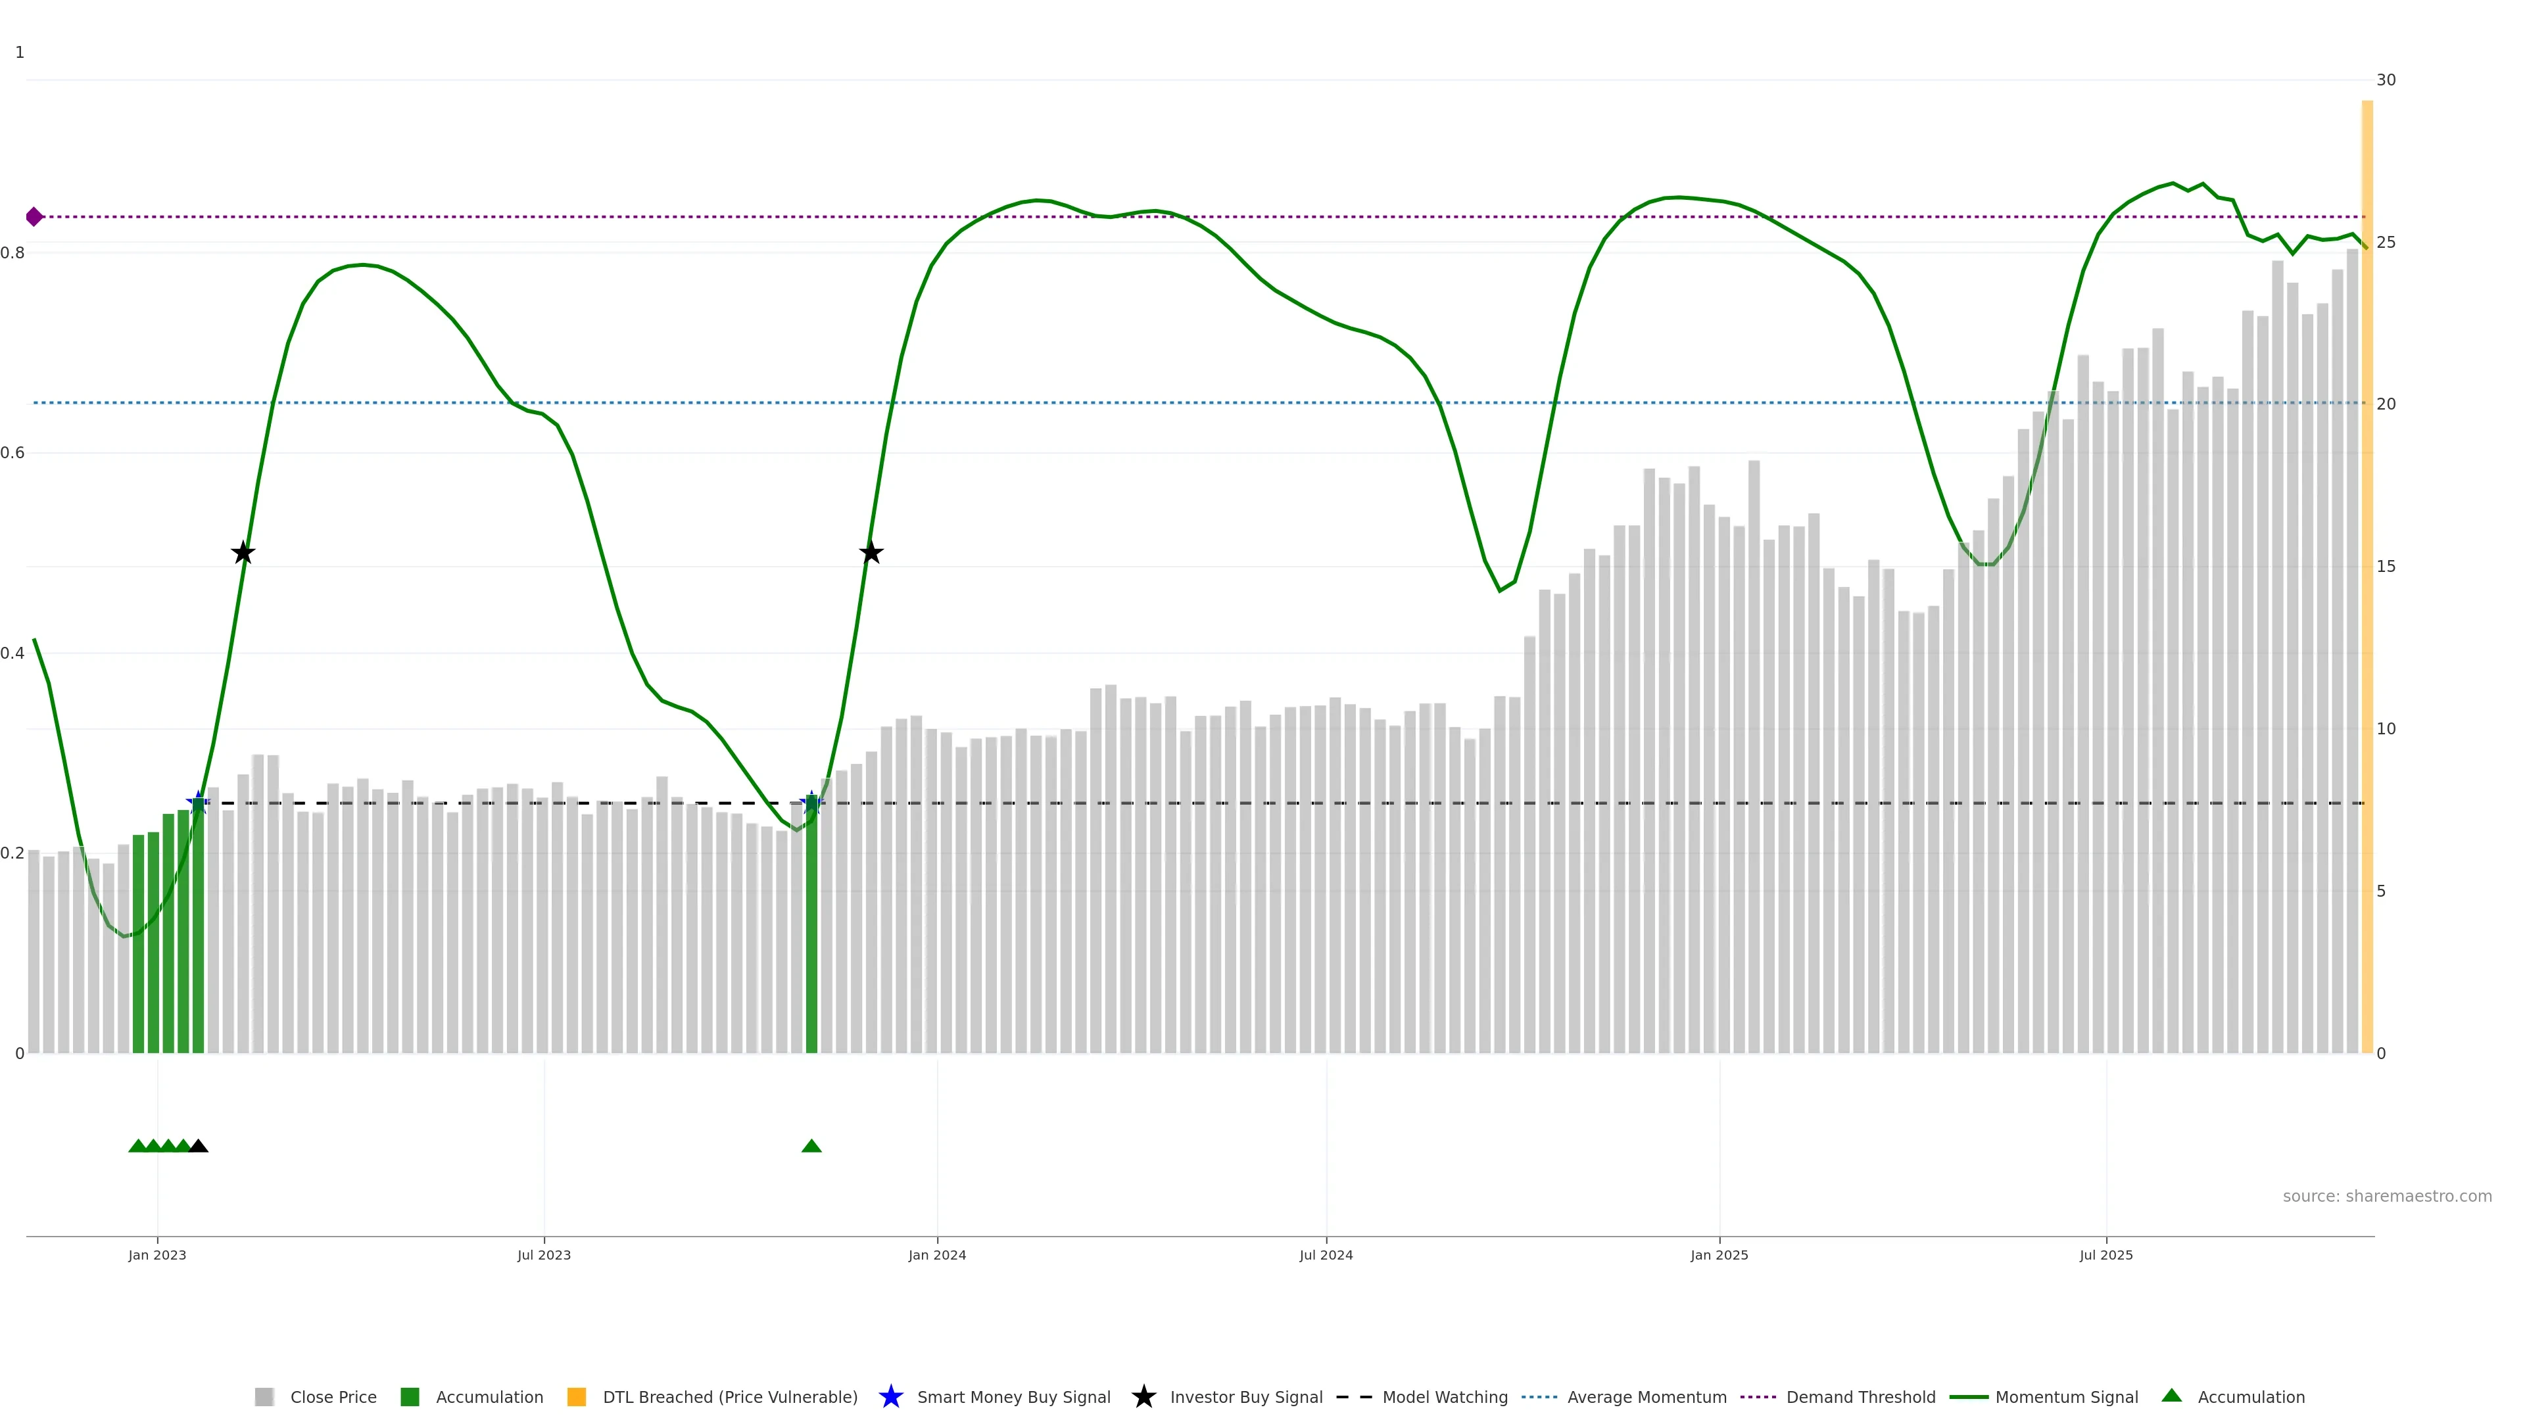
Task: Click the Jul 2024 x-axis label
Action: [x=1326, y=1254]
